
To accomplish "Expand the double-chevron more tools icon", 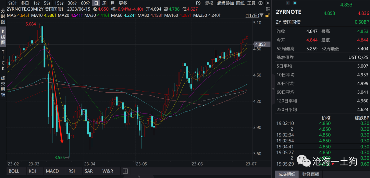I will tap(268, 3).
